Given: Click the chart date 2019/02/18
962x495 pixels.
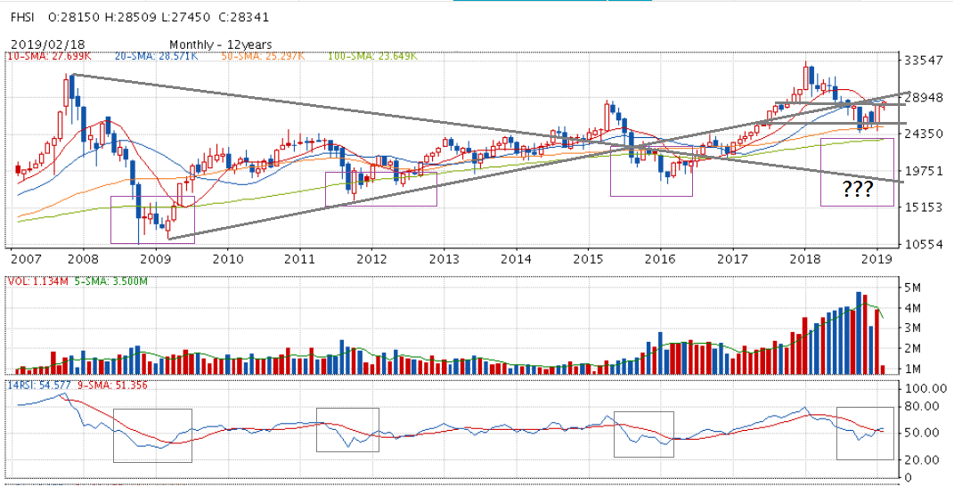Looking at the screenshot, I should coord(48,45).
